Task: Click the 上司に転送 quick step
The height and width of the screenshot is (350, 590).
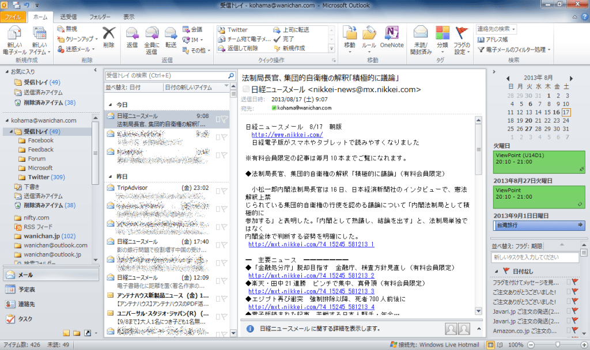Action: 291,30
